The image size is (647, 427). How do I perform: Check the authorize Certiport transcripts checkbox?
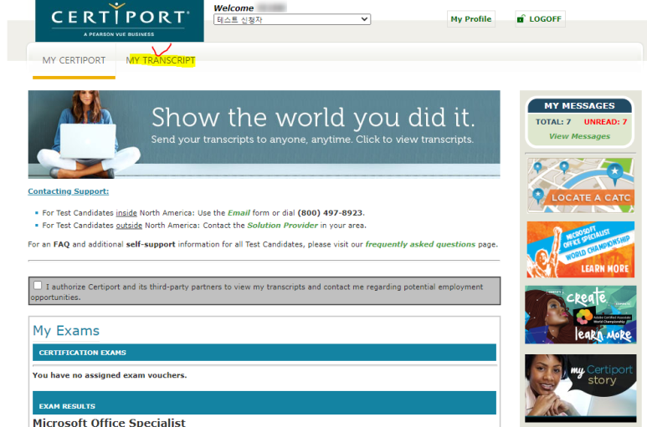point(38,285)
